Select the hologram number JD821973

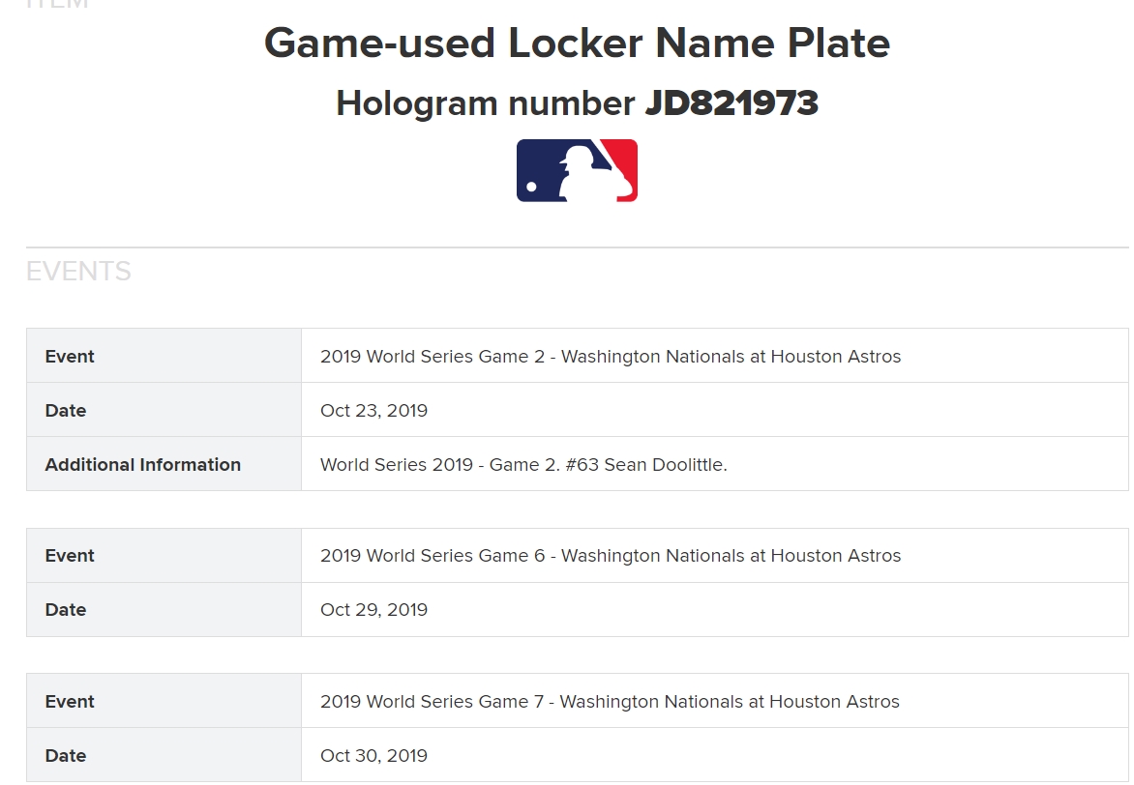[731, 102]
